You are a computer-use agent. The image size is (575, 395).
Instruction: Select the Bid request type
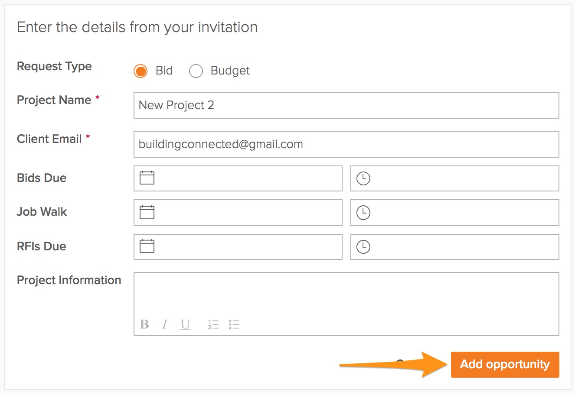tap(140, 71)
